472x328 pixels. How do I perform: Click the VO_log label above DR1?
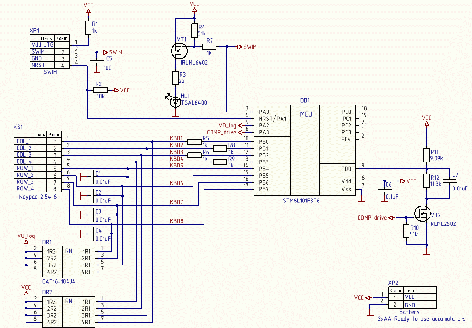pos(26,236)
